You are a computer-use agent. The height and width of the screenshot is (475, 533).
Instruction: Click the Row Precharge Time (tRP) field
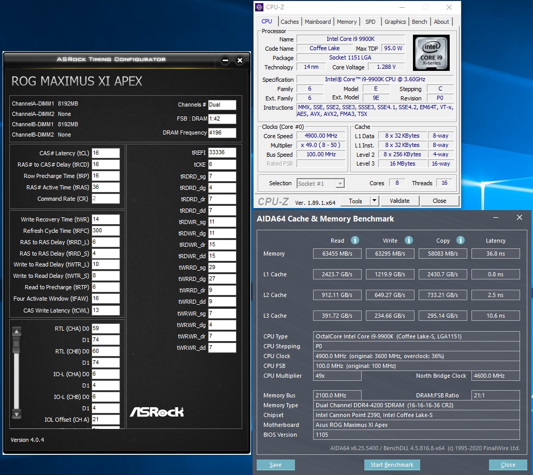coord(106,176)
